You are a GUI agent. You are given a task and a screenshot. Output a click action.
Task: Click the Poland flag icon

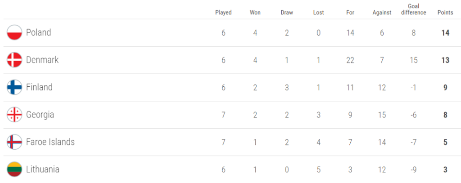click(x=14, y=33)
